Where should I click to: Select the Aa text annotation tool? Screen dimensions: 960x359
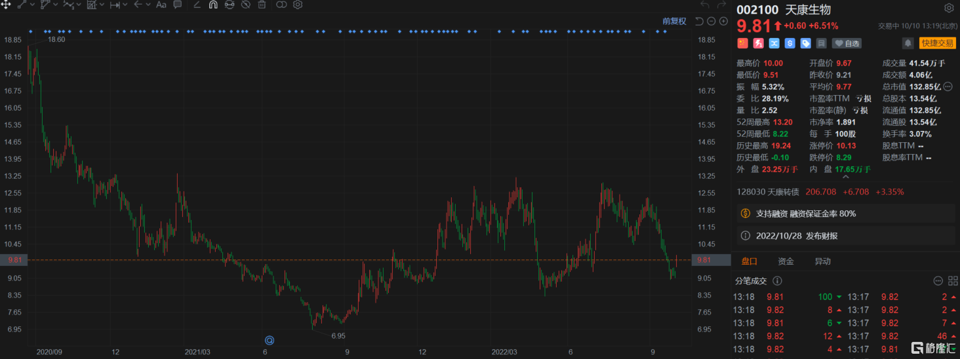coord(161,5)
